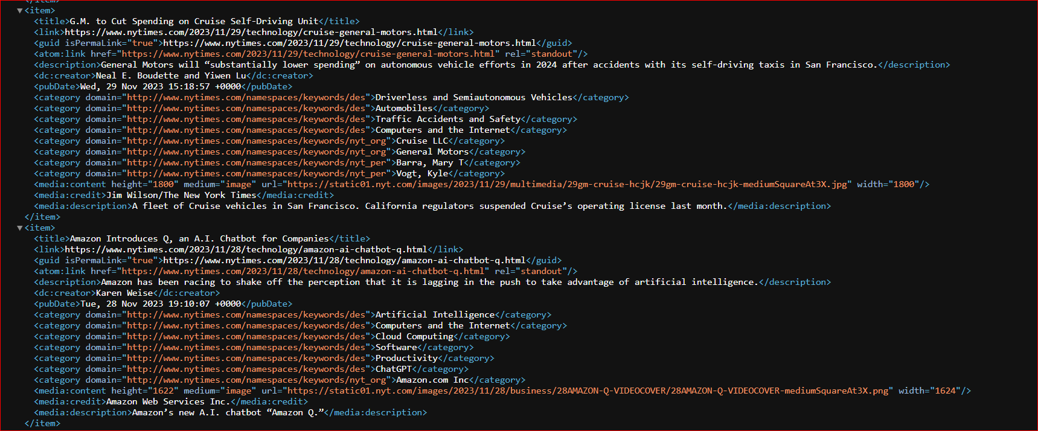Click category 'Amazon.com Inc'
The image size is (1038, 431).
pyautogui.click(x=432, y=380)
